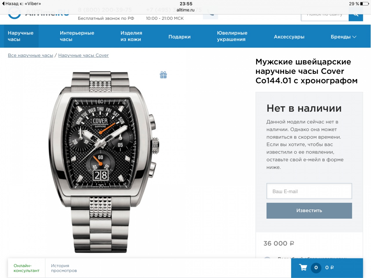This screenshot has height=278, width=371.
Task: Open the Наручные часы menu
Action: click(x=21, y=36)
